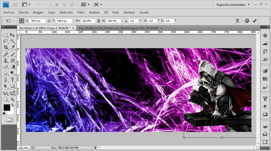Screen dimensions: 271x151
Task: Select the Brush tool
Action: 12,55
